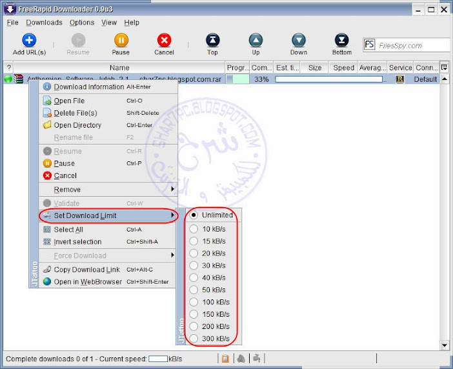The image size is (453, 369).
Task: Select the 150 kB/s limit option
Action: pos(213,314)
